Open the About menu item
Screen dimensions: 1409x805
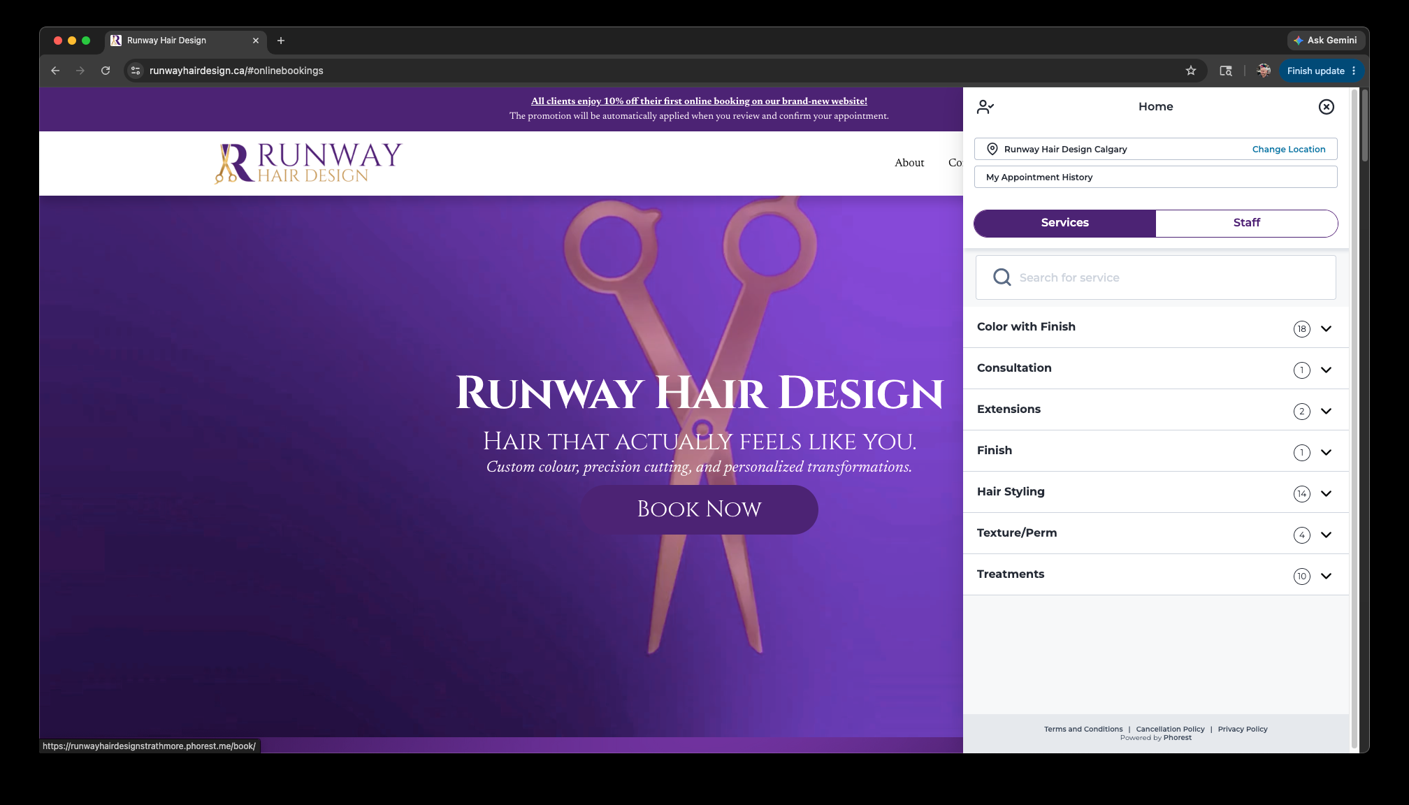[909, 163]
